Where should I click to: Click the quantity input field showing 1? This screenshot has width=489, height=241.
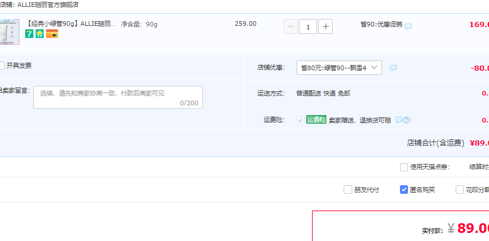pos(308,26)
